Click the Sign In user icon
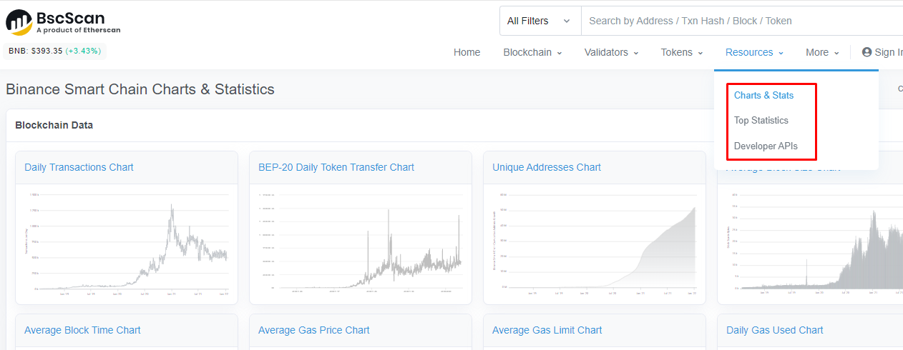This screenshot has height=350, width=903. (867, 52)
